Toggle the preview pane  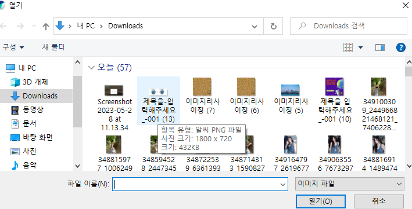(380, 47)
